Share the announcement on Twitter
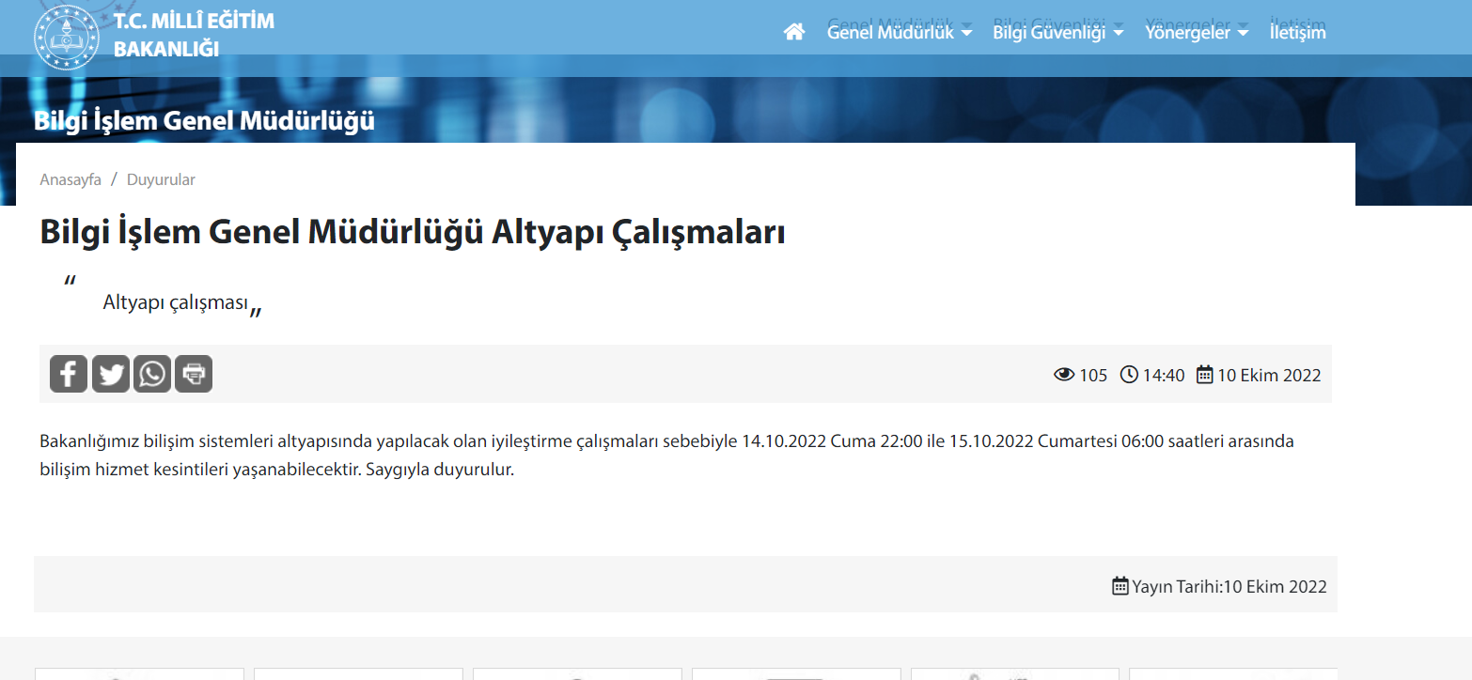 [111, 374]
